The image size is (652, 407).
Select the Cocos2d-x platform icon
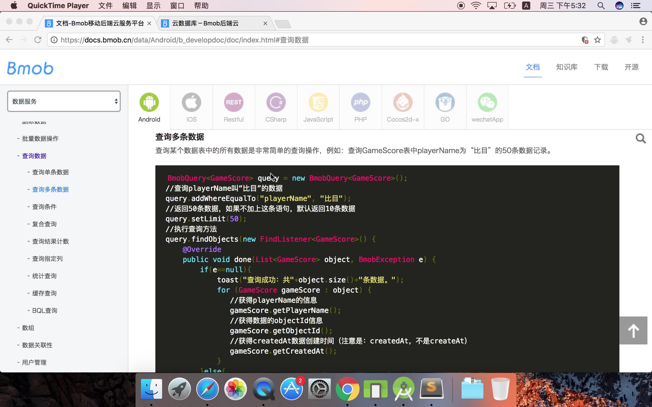tap(403, 102)
